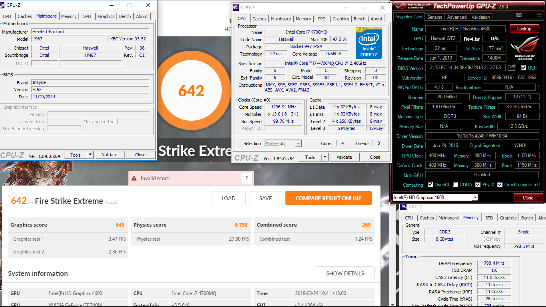This screenshot has height=307, width=546.
Task: Toggle the CUDA checkbox in GPU-Z
Action: (455, 185)
